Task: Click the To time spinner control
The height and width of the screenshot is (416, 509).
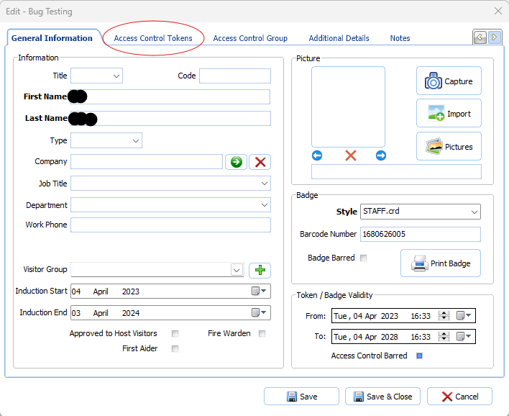Action: click(444, 336)
